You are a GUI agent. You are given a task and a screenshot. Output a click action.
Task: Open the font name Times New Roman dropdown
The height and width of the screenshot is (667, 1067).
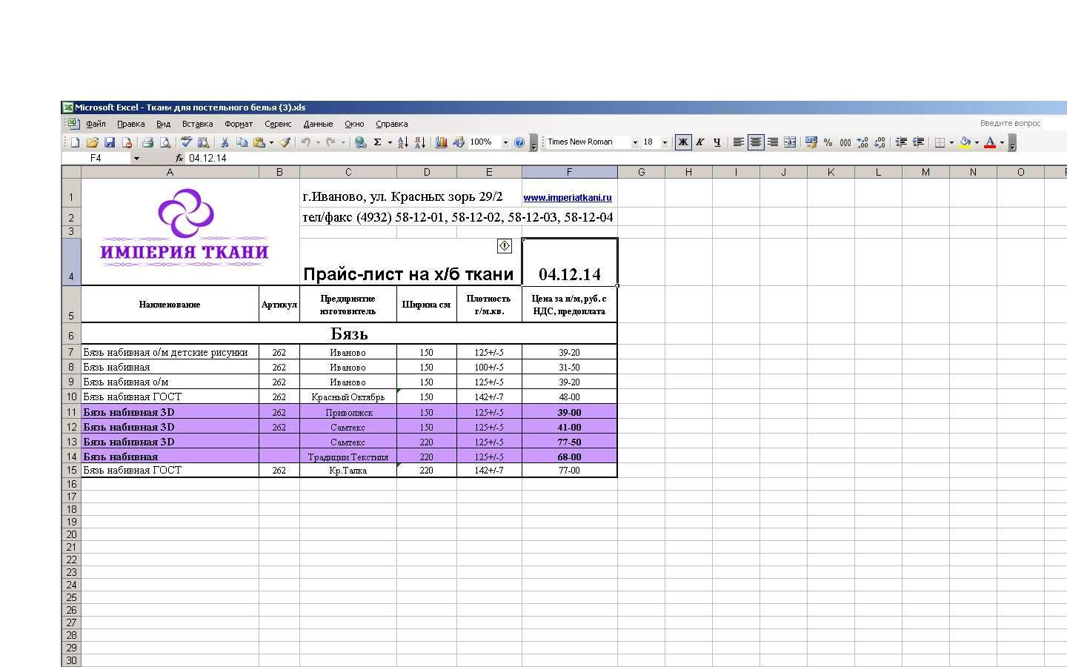pyautogui.click(x=635, y=142)
